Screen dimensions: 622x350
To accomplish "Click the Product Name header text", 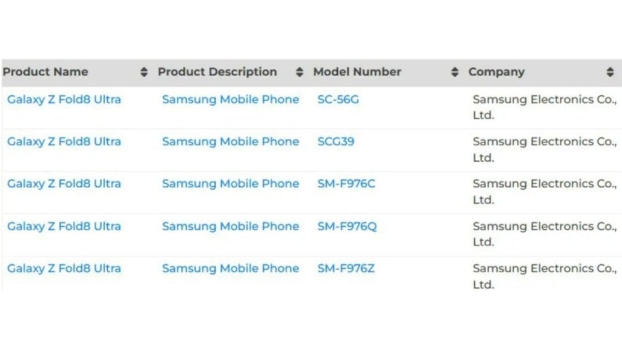I will pyautogui.click(x=45, y=72).
